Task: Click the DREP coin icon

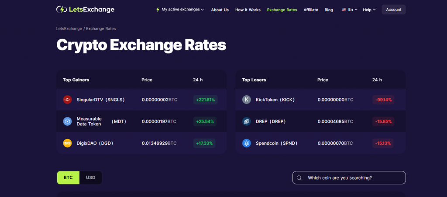Action: point(247,121)
